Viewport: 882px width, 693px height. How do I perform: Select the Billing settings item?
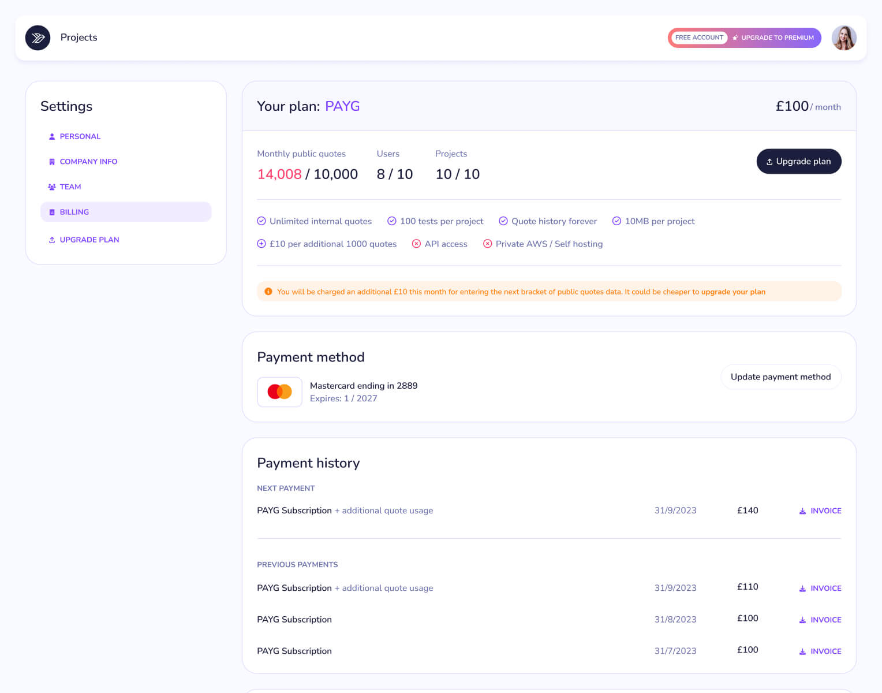(x=126, y=212)
